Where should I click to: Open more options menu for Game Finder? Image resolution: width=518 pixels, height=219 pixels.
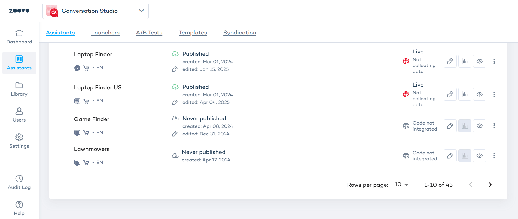click(494, 126)
